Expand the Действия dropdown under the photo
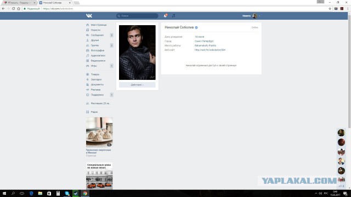 click(137, 85)
